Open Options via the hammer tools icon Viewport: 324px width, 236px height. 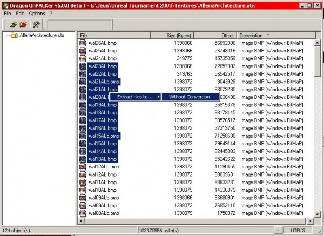[x=36, y=24]
